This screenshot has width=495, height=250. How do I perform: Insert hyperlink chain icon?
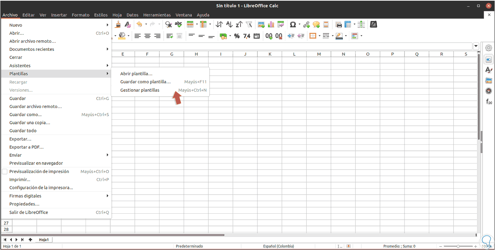click(x=306, y=24)
